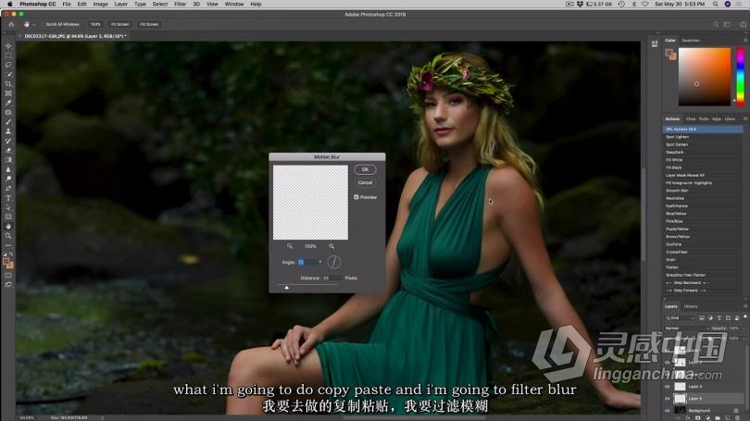
Task: Toggle adjustment layer filter icon
Action: click(710, 317)
